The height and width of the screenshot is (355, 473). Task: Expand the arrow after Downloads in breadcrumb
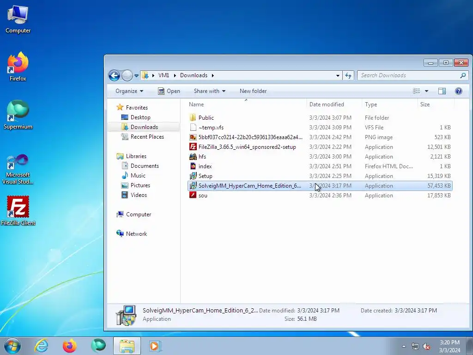tap(212, 75)
